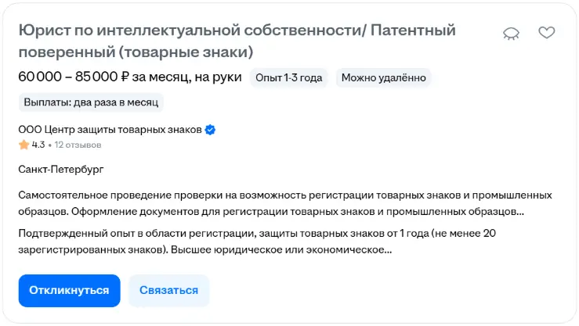Click the orange star rating icon
This screenshot has height=326, width=579.
point(24,145)
